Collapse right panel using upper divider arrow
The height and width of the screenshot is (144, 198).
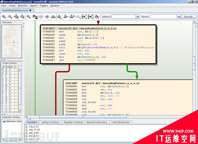tap(197, 23)
